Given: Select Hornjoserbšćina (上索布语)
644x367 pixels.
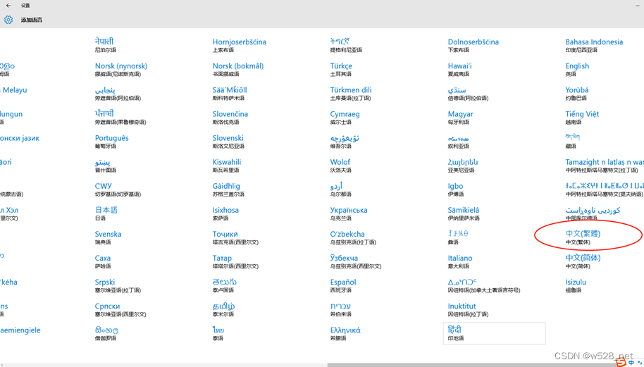Looking at the screenshot, I should pyautogui.click(x=240, y=46).
